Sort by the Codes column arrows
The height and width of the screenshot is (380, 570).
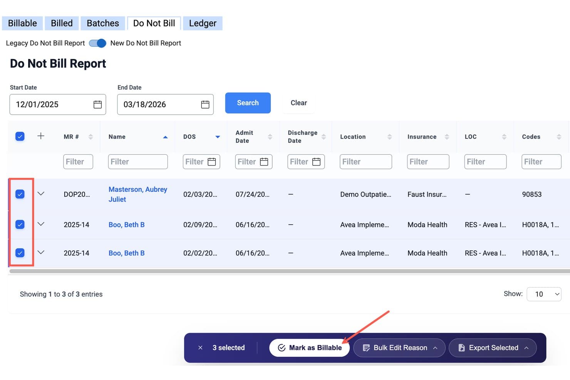point(559,137)
